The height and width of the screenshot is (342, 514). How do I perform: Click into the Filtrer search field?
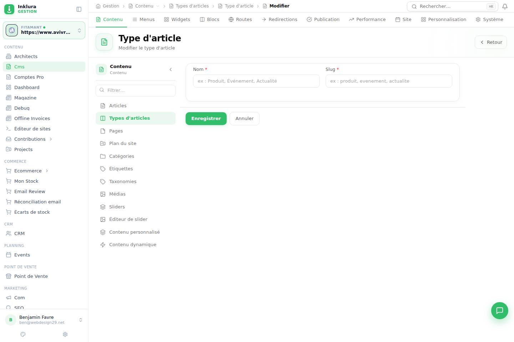tap(136, 90)
